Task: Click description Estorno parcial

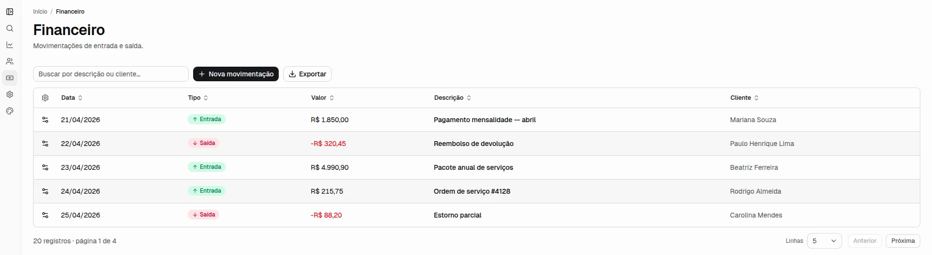Action: pyautogui.click(x=458, y=215)
